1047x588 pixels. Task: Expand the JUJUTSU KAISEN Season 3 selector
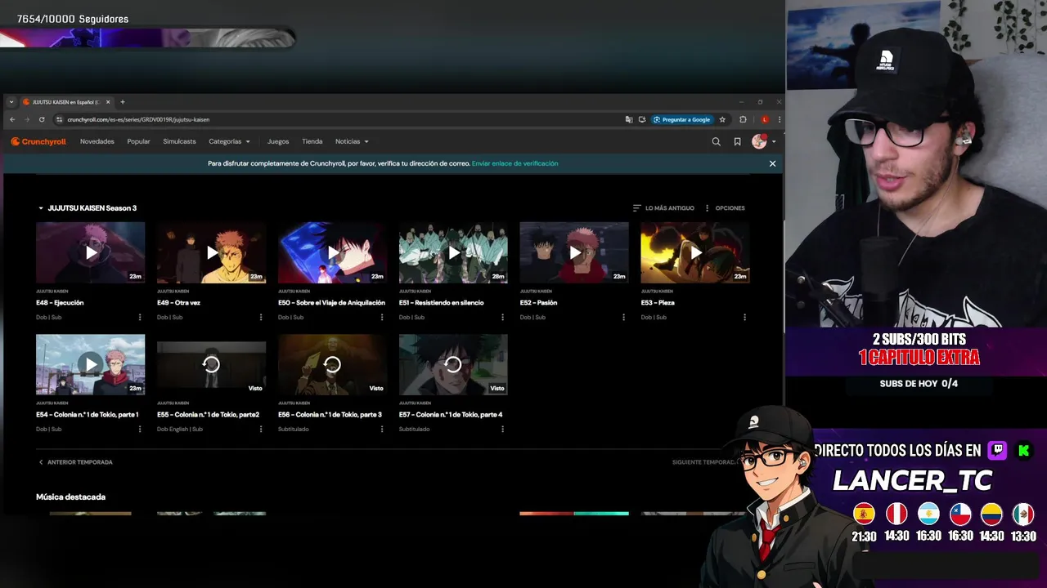pos(88,208)
